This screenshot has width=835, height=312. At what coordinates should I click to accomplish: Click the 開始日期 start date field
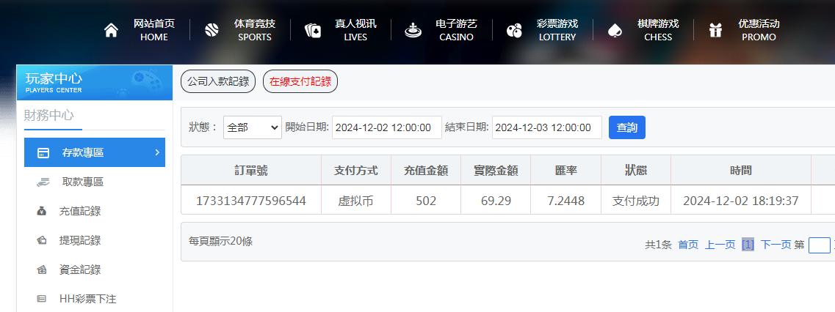(x=386, y=127)
